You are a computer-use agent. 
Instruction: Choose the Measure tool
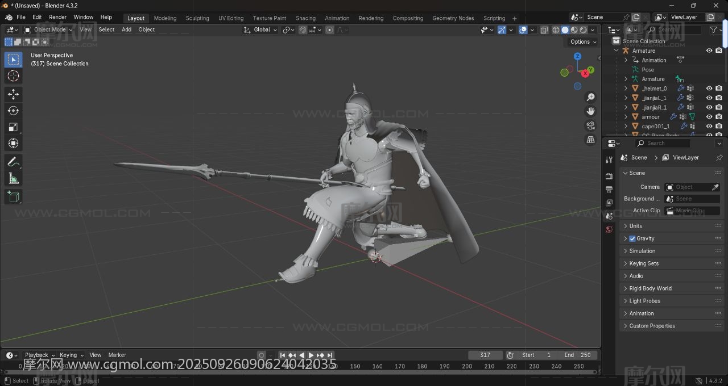(13, 179)
